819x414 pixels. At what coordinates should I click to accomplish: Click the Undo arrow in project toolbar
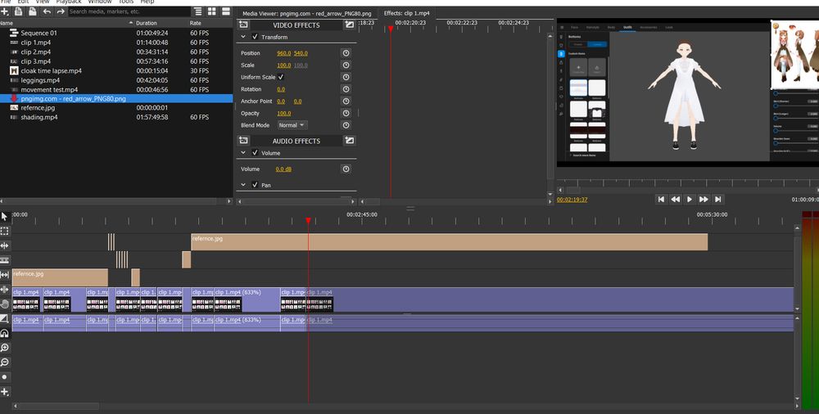(46, 11)
